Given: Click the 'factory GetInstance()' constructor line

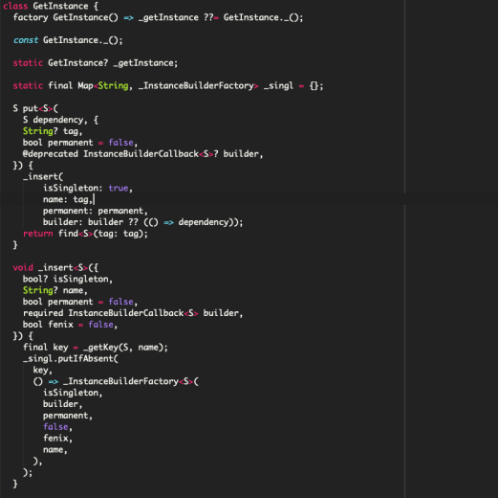Looking at the screenshot, I should [158, 17].
